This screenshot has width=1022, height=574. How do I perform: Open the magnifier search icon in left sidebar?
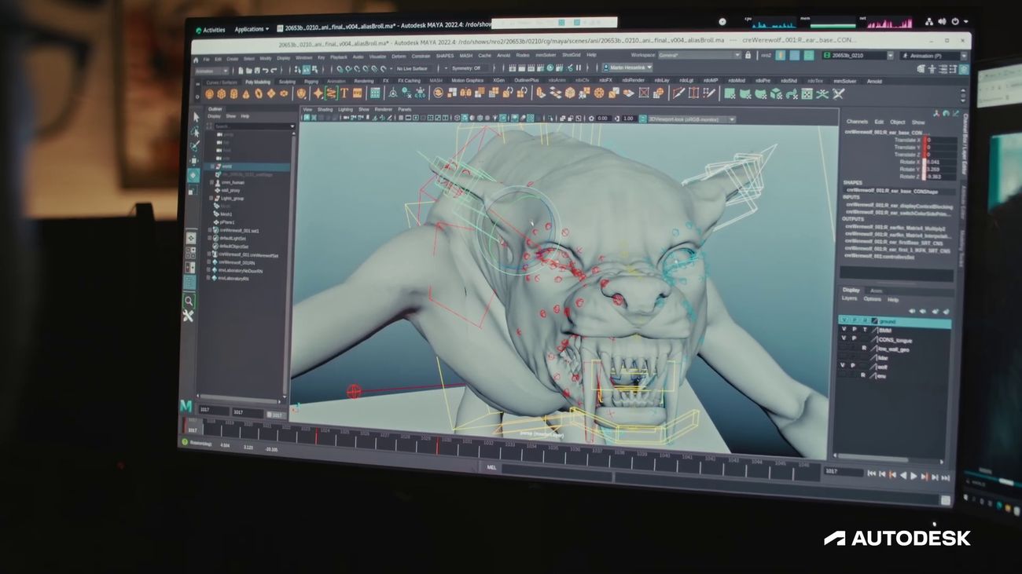click(189, 300)
